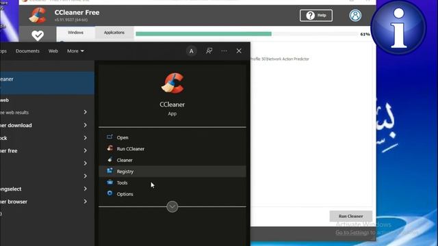Open the More filter dropdown
The image size is (438, 246).
[75, 51]
